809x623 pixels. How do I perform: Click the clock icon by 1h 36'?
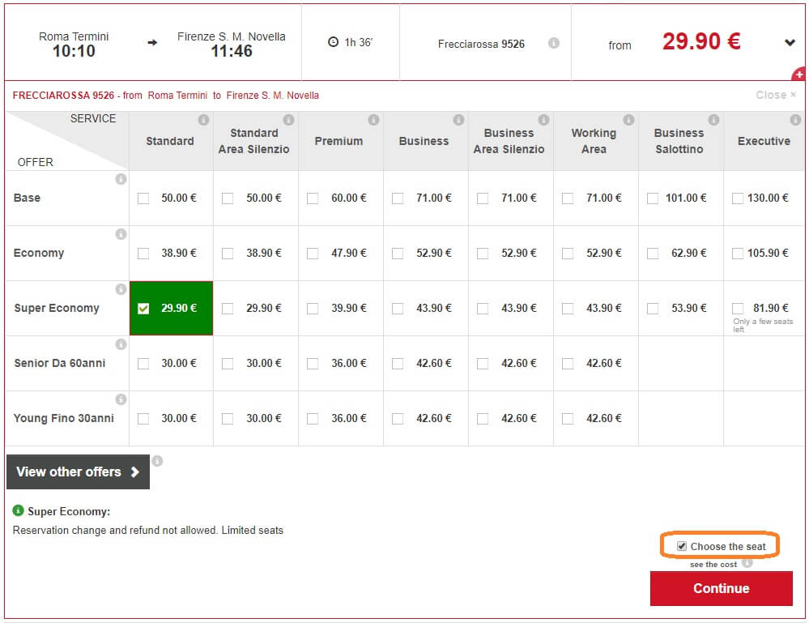click(334, 42)
